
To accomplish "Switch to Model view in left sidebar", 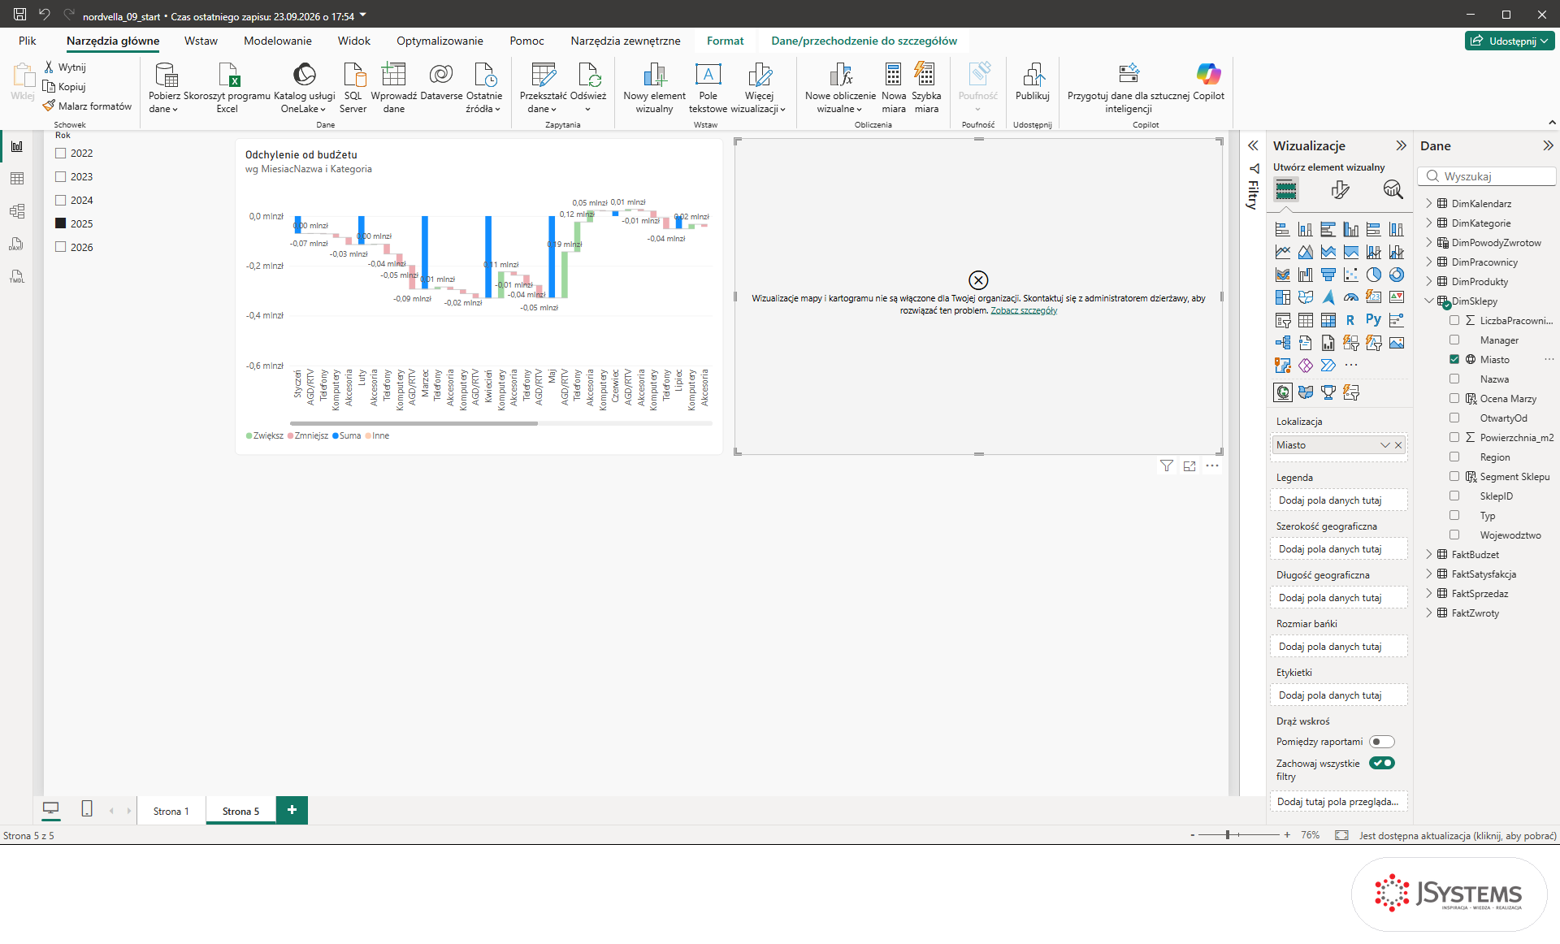I will tap(17, 211).
